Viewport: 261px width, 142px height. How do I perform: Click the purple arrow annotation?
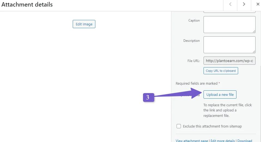(x=178, y=94)
